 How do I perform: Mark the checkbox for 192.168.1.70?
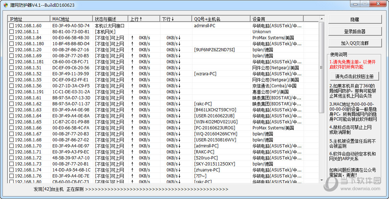click(11, 146)
